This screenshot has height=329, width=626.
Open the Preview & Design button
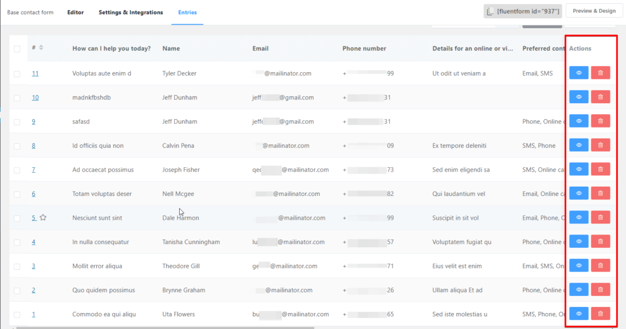tap(594, 11)
